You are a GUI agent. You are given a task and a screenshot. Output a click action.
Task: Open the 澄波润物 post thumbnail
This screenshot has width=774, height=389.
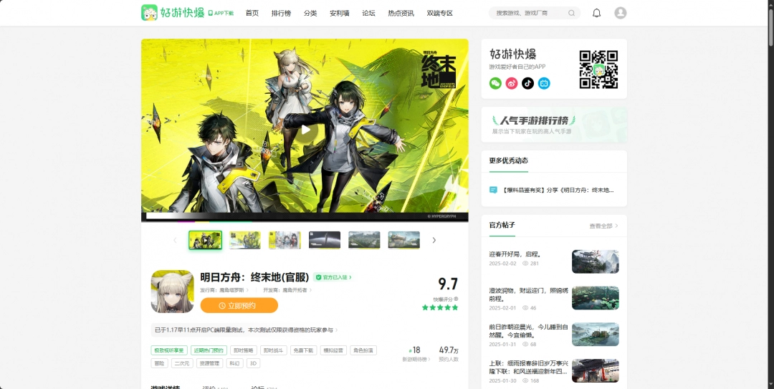coord(596,298)
